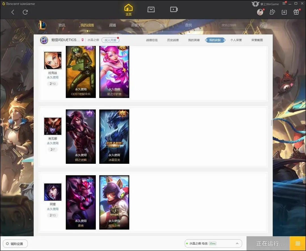Click the 2/7 skin count under 希瓦娜

coord(53,150)
